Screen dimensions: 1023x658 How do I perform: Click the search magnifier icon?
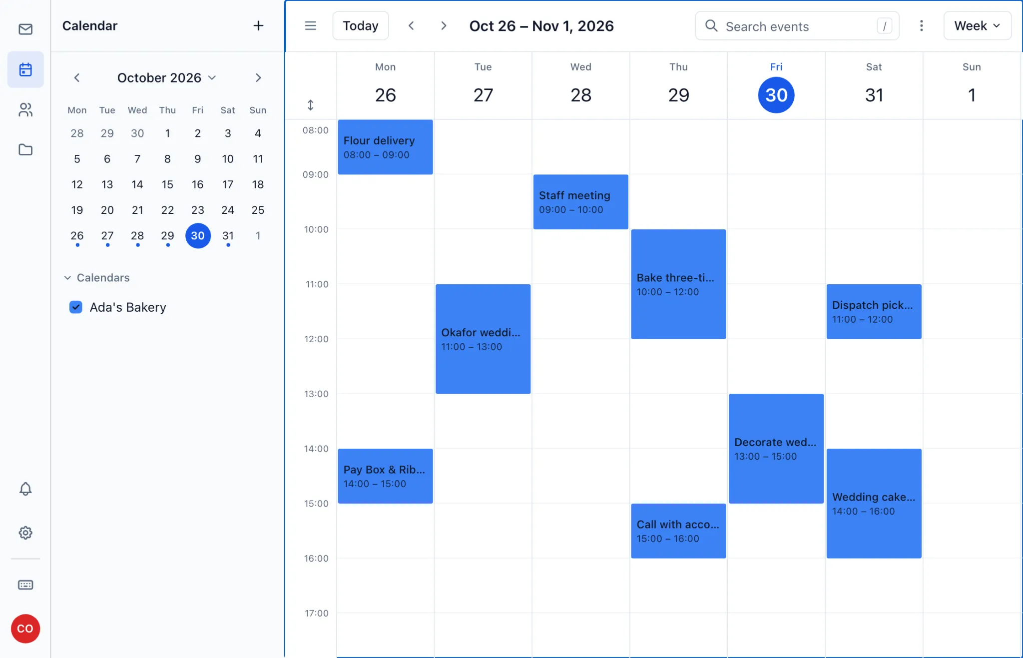tap(711, 25)
